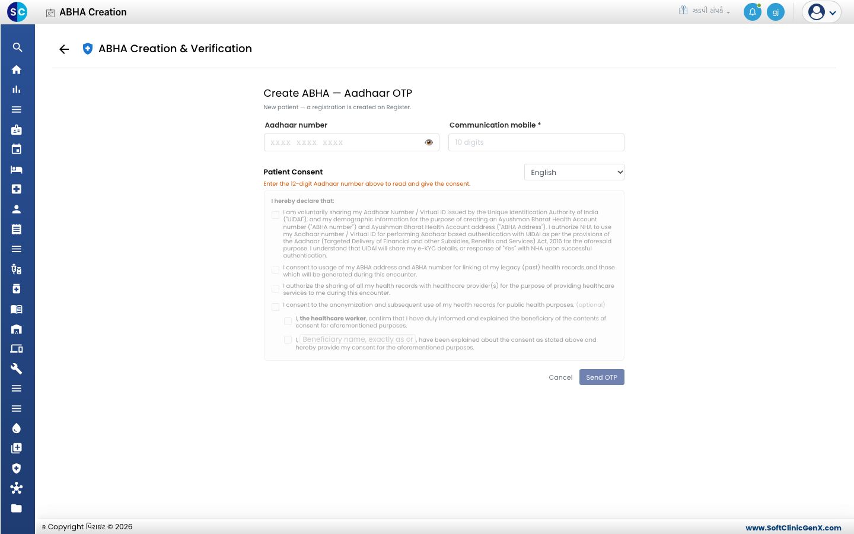Open the ID badge icon in the sidebar

click(17, 129)
